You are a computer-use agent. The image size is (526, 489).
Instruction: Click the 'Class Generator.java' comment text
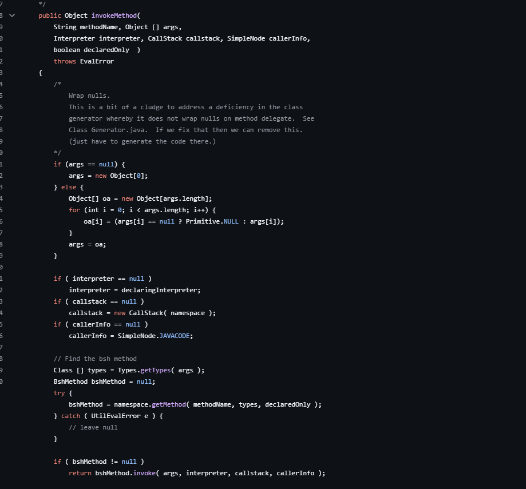click(110, 130)
